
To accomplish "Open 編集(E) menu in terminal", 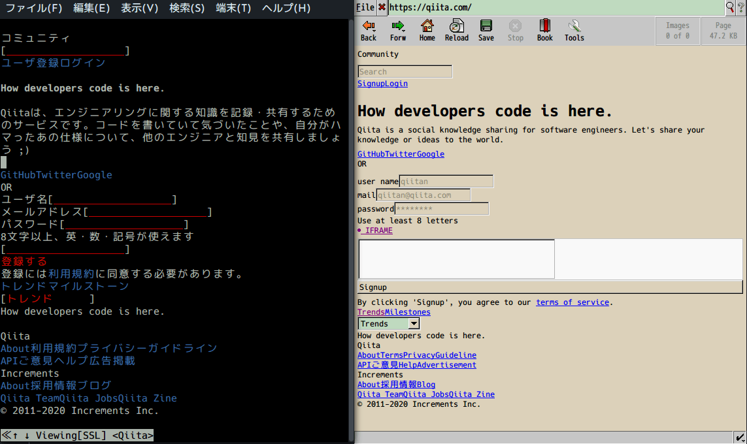I will [x=91, y=8].
